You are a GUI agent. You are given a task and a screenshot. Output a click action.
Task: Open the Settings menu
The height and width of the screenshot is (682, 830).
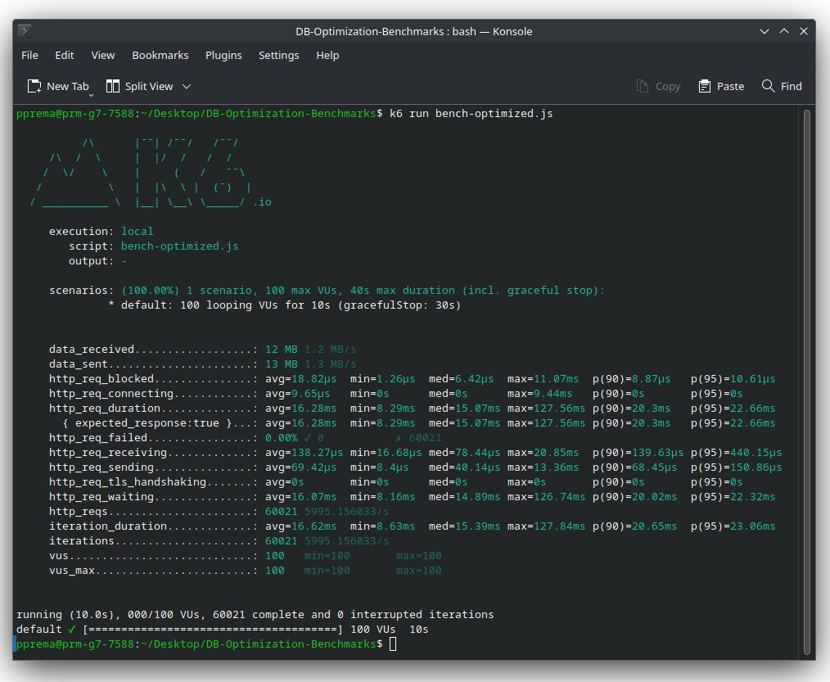pos(278,55)
